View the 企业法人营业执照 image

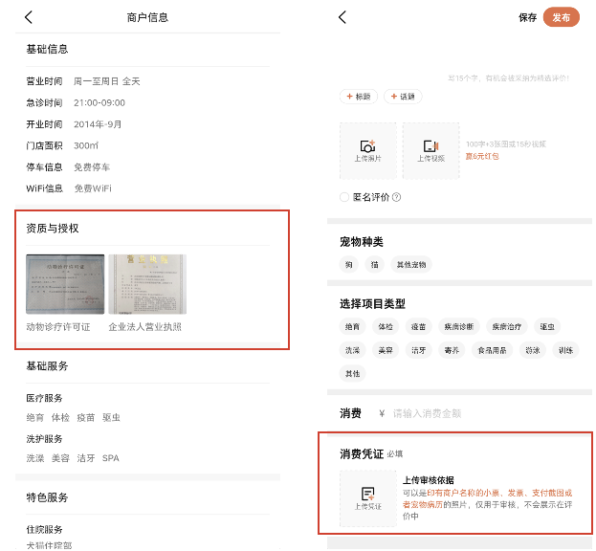[x=147, y=284]
